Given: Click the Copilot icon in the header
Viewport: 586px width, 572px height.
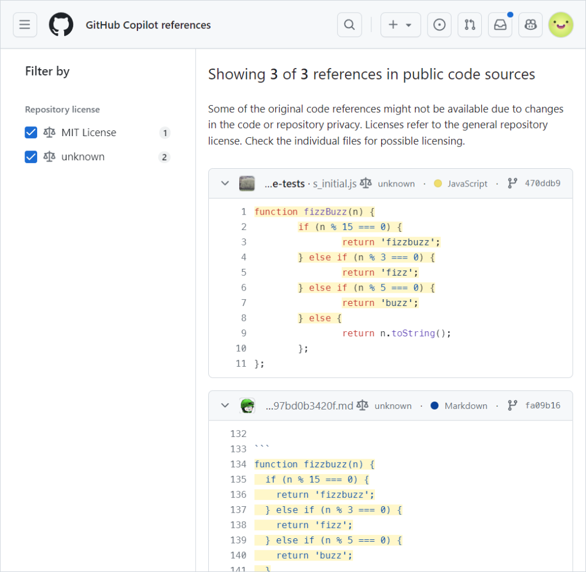Looking at the screenshot, I should point(530,25).
